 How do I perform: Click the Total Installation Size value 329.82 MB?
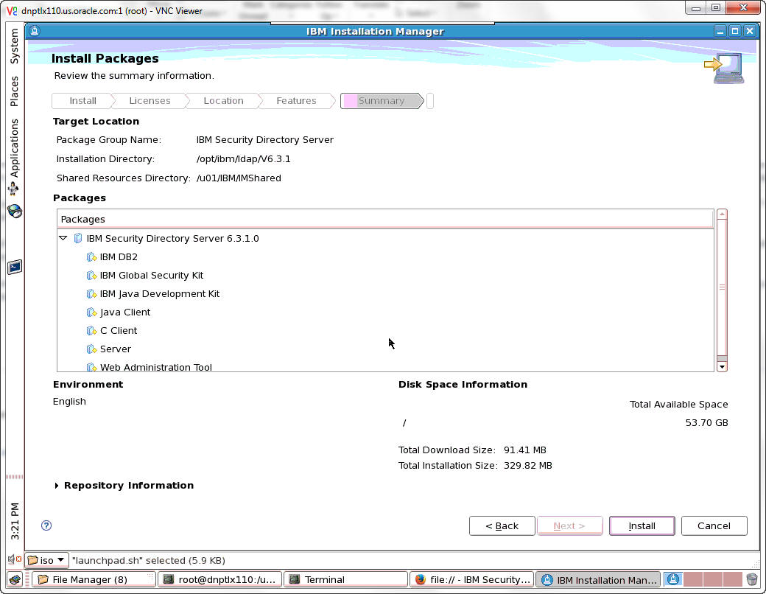coord(527,466)
